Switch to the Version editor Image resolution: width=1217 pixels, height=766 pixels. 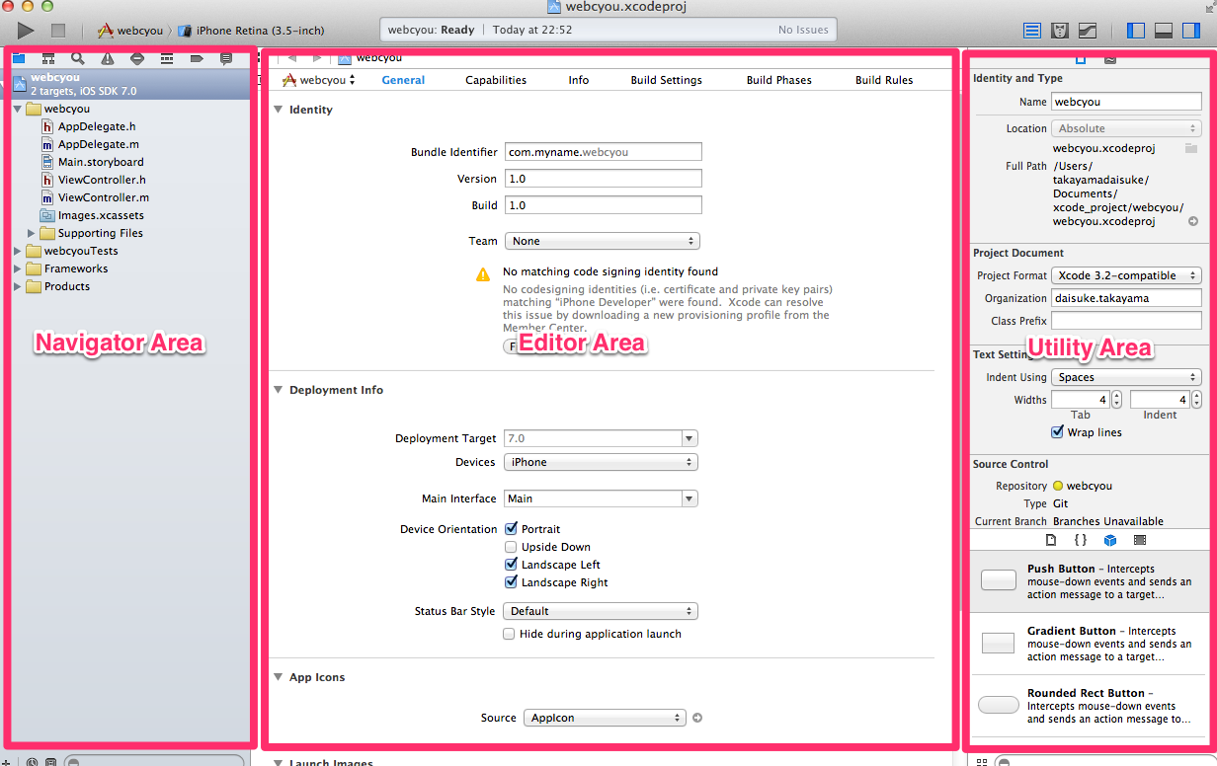1088,31
